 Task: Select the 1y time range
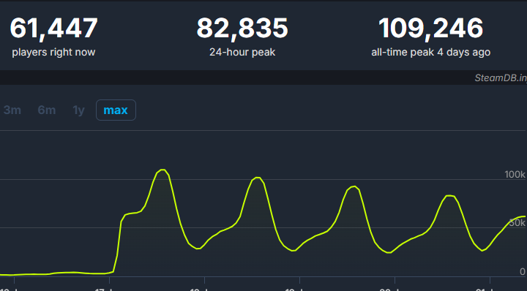point(78,110)
